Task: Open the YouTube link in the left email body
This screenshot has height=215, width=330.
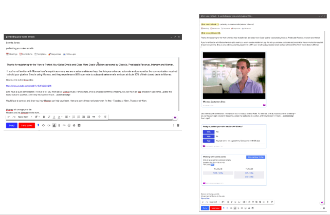Action: pos(29,86)
